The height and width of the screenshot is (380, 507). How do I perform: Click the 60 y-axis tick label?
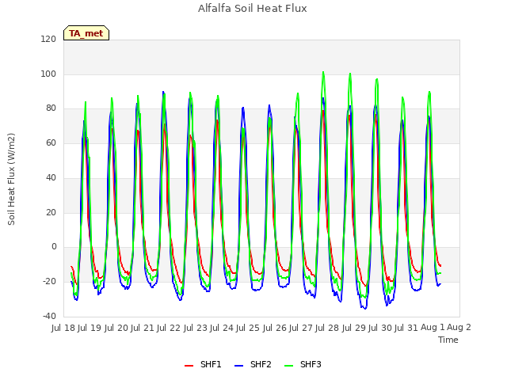coord(51,142)
